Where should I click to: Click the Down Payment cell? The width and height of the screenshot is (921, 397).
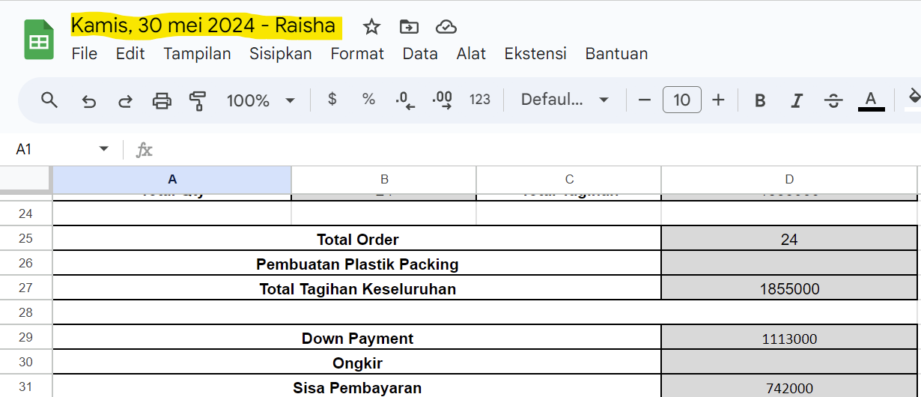[x=357, y=338]
